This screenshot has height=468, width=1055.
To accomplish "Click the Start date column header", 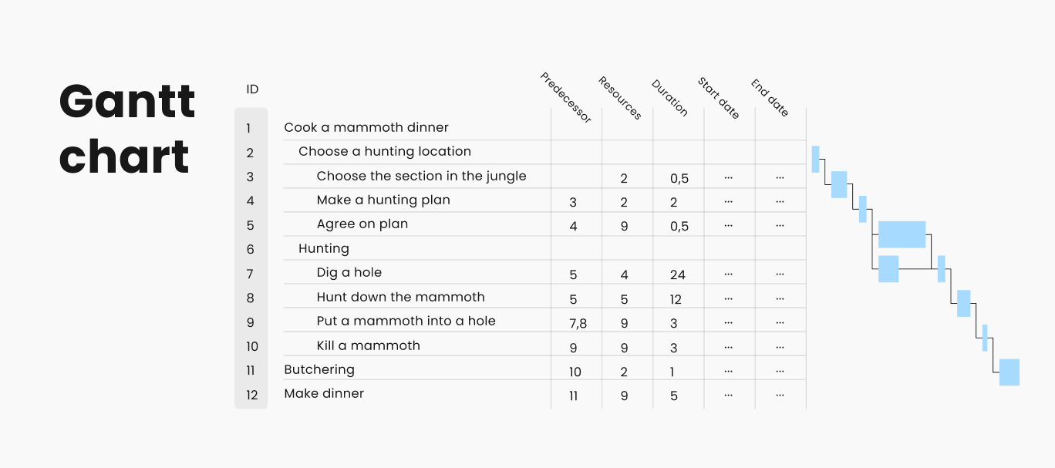I will 718,98.
